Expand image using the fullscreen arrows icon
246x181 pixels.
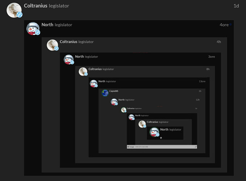coord(196,147)
